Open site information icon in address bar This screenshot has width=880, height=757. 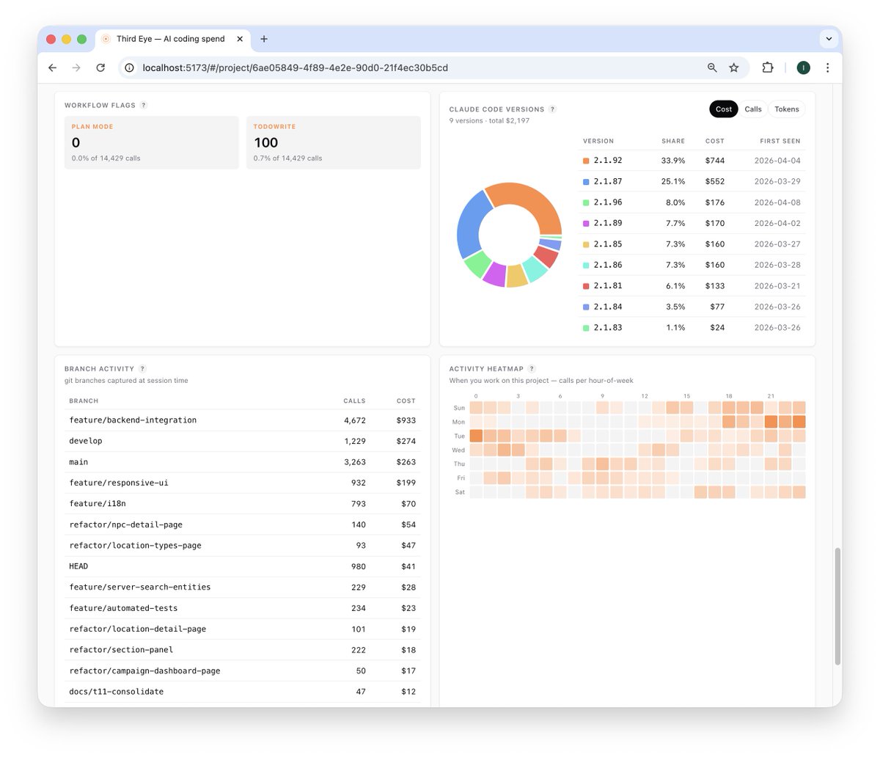coord(129,67)
